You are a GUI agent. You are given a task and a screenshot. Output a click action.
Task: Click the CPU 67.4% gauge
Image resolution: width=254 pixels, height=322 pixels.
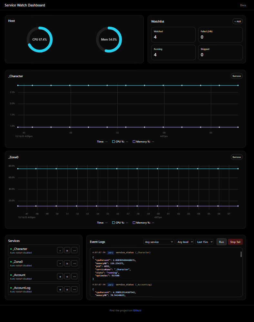[x=40, y=40]
